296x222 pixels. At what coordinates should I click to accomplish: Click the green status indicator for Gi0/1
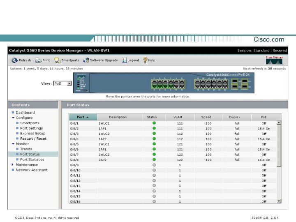point(154,123)
